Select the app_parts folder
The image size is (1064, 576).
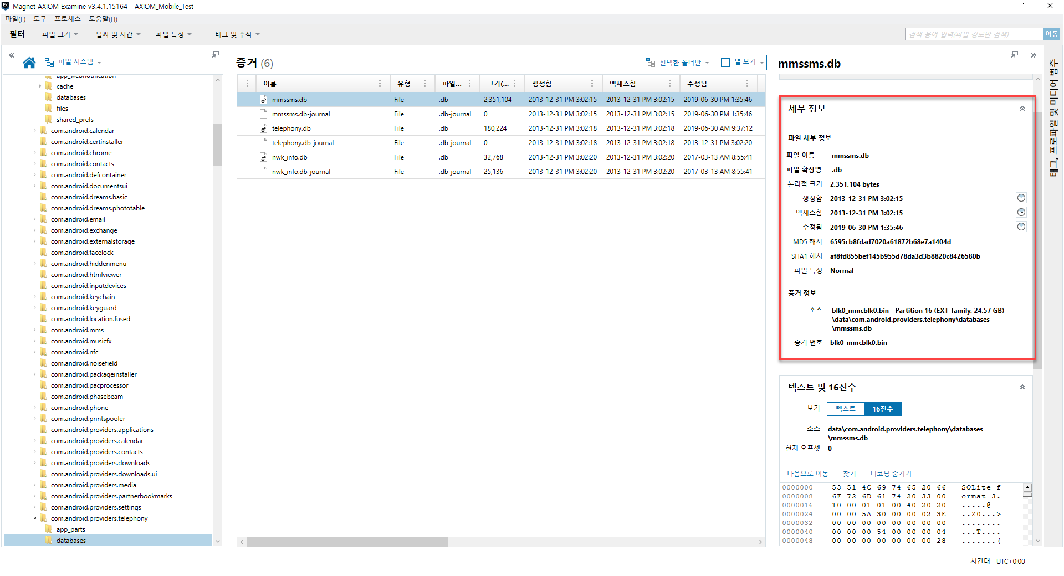(70, 529)
